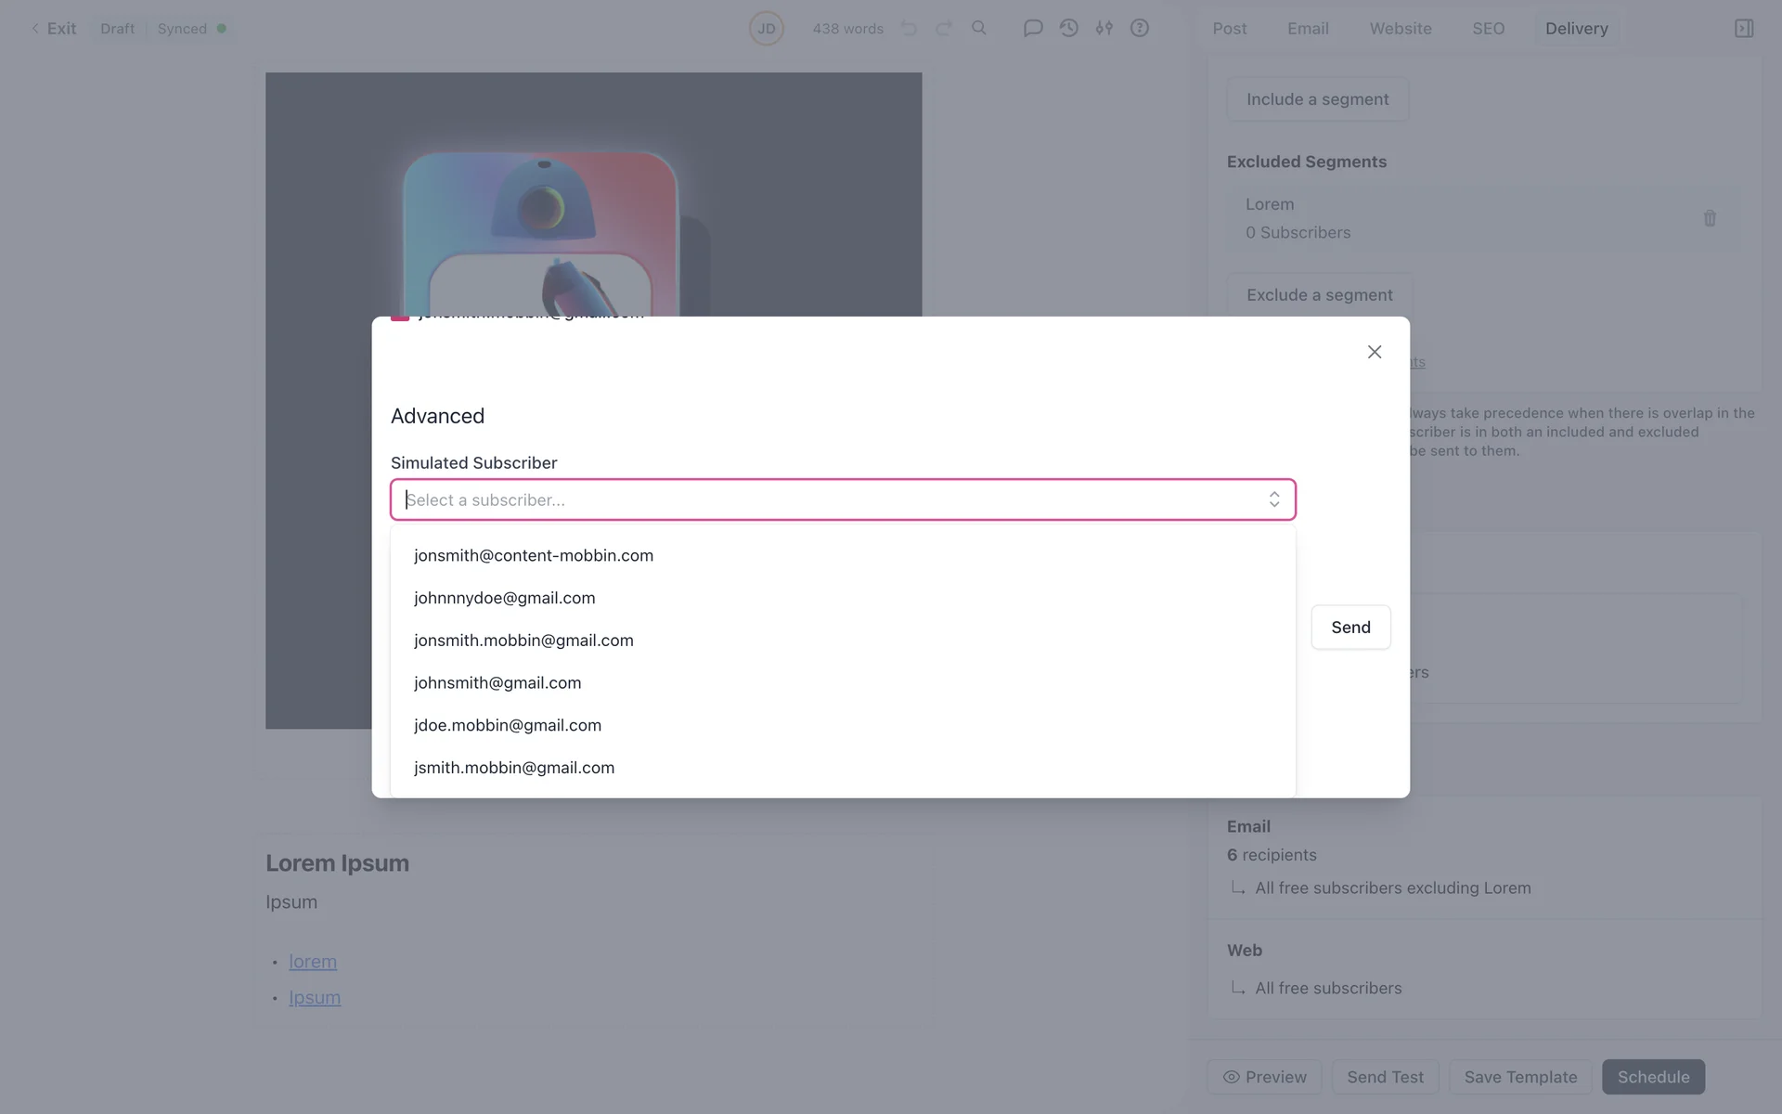Click the help question mark icon
This screenshot has width=1782, height=1114.
point(1140,28)
